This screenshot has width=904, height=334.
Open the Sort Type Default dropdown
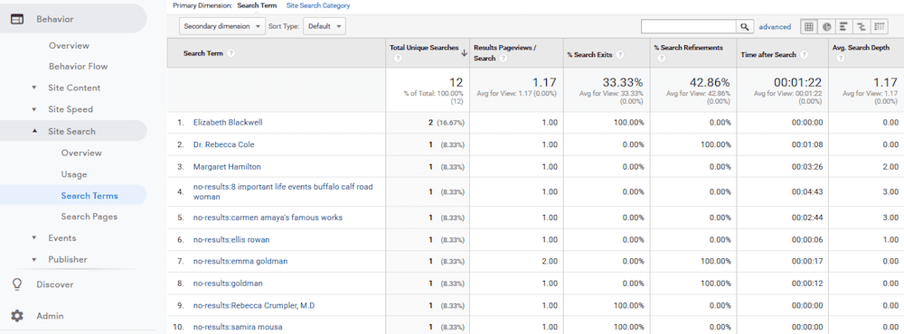point(325,26)
